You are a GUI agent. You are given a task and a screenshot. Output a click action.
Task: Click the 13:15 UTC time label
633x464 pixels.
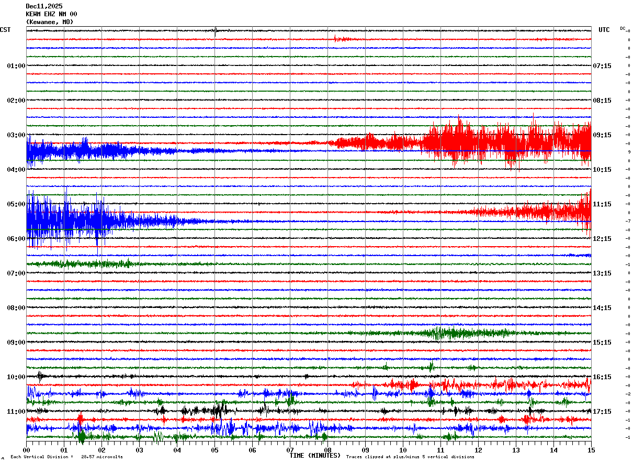pyautogui.click(x=602, y=273)
